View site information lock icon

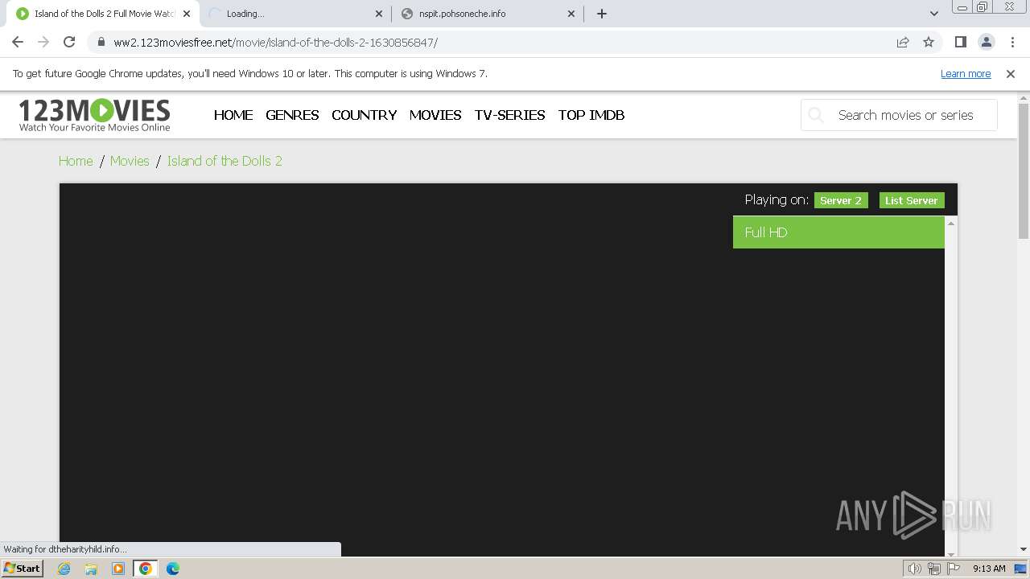click(101, 42)
